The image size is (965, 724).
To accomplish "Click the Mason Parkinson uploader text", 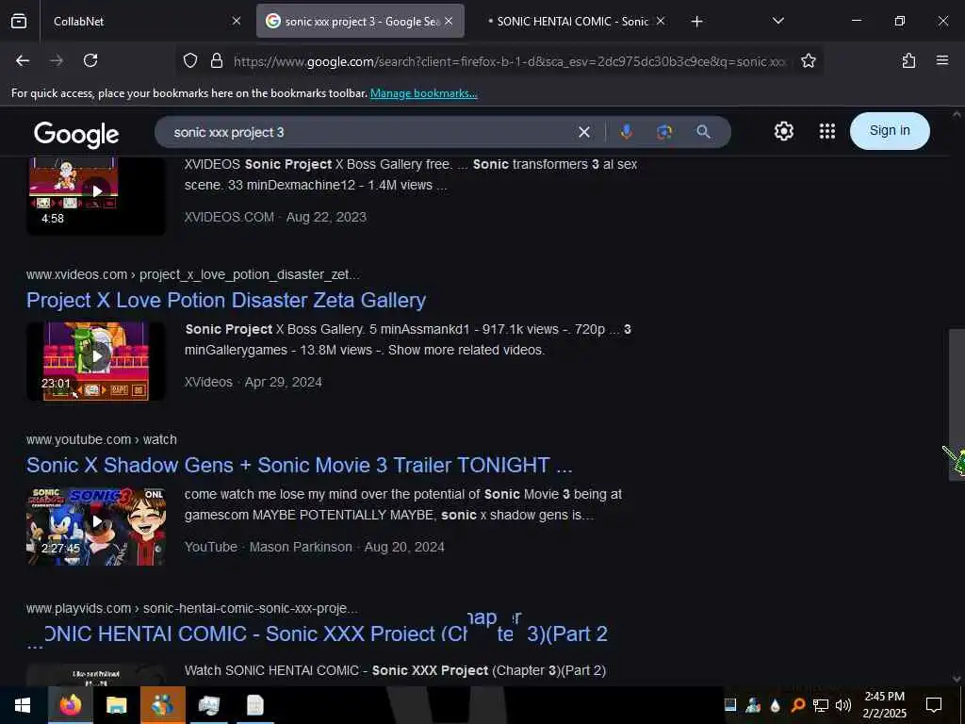I will point(301,547).
